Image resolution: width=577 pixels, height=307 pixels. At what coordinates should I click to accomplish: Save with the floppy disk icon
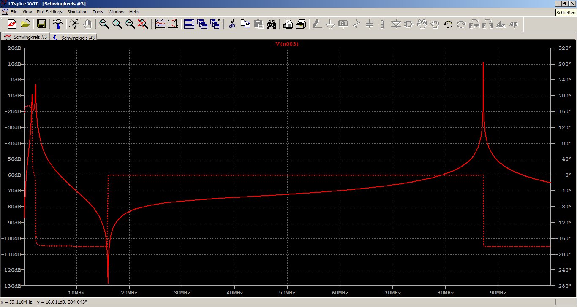[41, 24]
